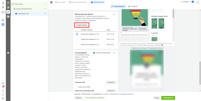Screen dimensions: 201x101
Task: Open the ads table grid icon
Action: click(x=3, y=24)
